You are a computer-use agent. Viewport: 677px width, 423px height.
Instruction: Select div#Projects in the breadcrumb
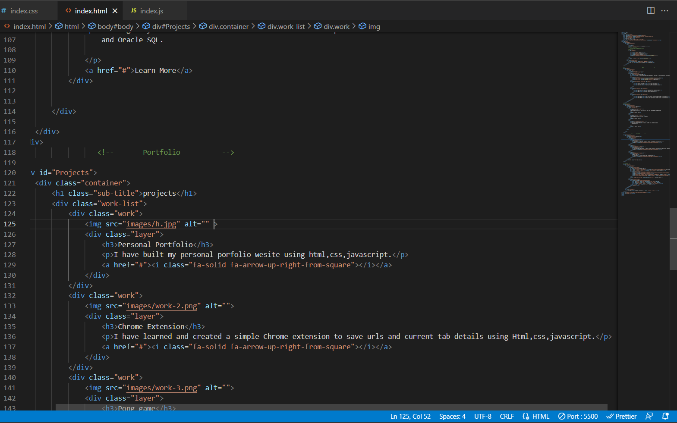(x=170, y=26)
